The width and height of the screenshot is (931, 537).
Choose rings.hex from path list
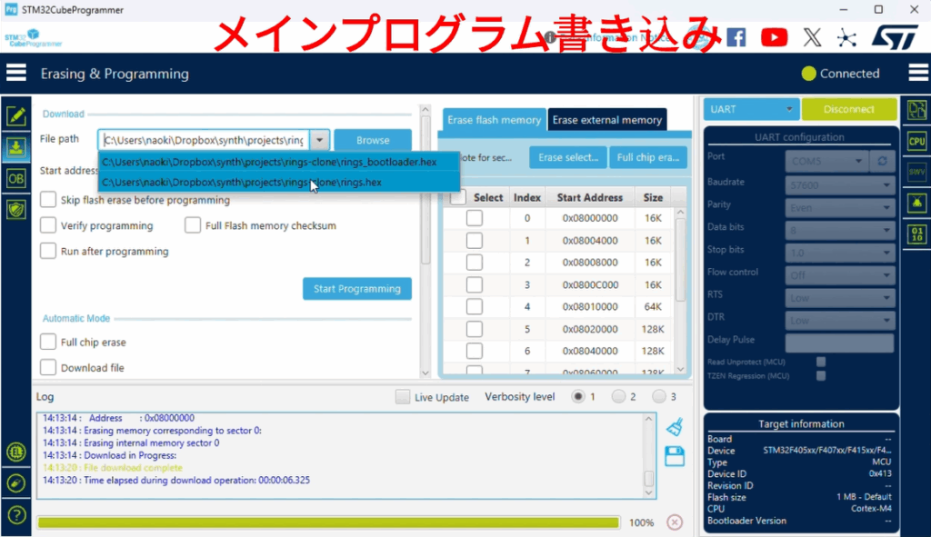[279, 182]
